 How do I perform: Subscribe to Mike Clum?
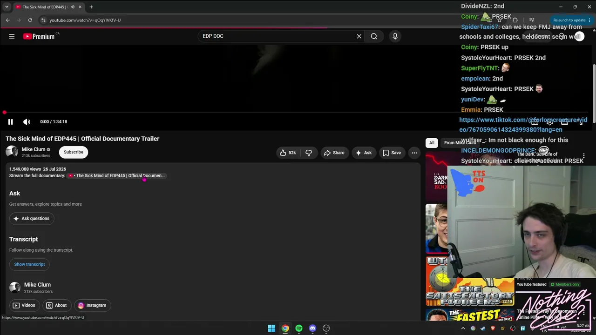pos(74,152)
